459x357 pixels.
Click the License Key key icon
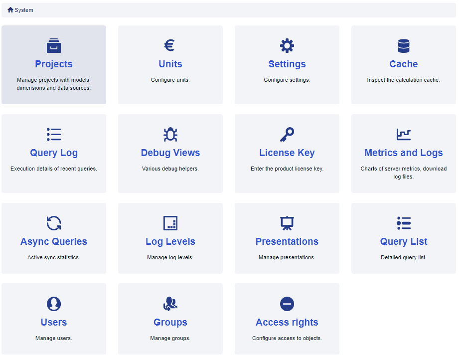287,135
